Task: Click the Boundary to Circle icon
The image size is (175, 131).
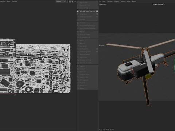Action: click(78, 60)
